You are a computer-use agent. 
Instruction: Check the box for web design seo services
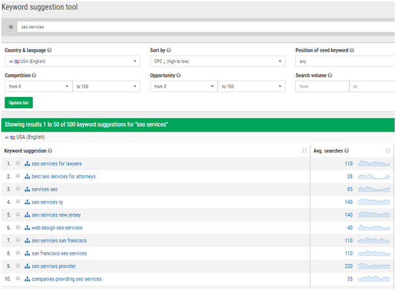(x=18, y=227)
